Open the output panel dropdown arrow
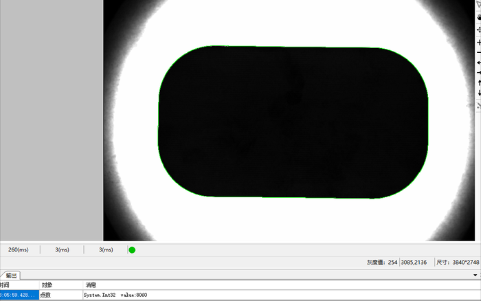The width and height of the screenshot is (481, 301). click(x=476, y=275)
